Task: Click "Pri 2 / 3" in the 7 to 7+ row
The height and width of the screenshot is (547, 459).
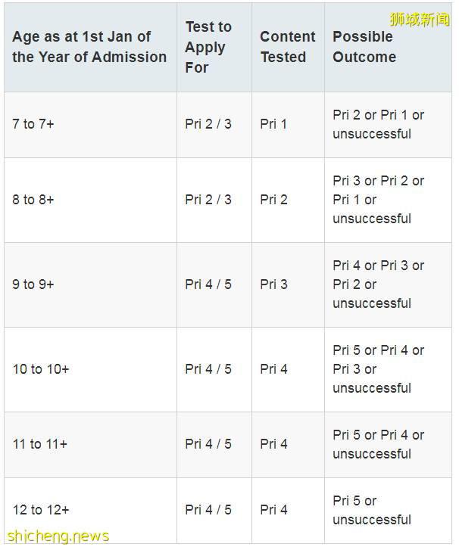Action: pos(208,124)
